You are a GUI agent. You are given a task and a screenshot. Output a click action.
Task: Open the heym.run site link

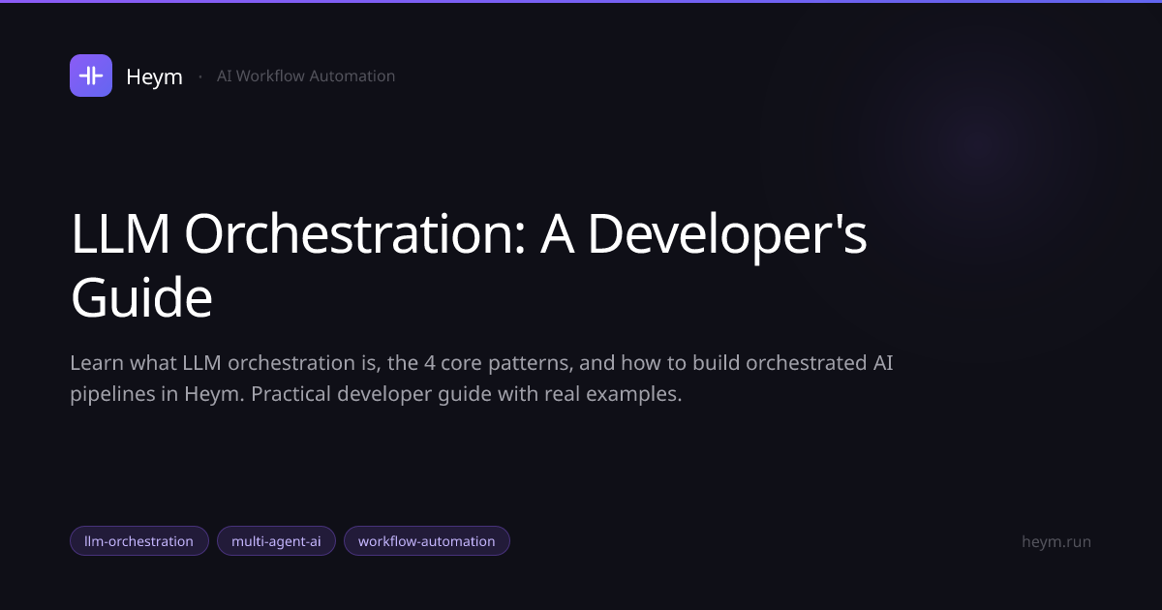1056,541
